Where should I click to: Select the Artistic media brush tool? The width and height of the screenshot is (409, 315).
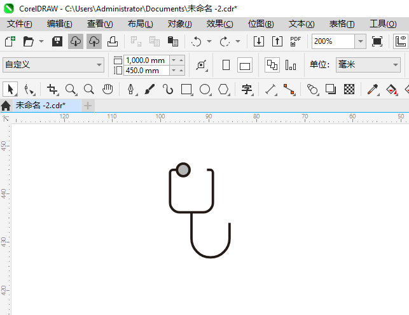coord(149,89)
